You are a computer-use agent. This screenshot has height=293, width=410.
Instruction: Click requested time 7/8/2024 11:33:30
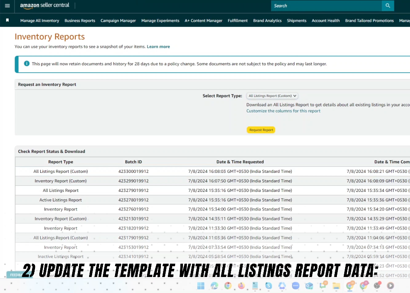coord(240,228)
